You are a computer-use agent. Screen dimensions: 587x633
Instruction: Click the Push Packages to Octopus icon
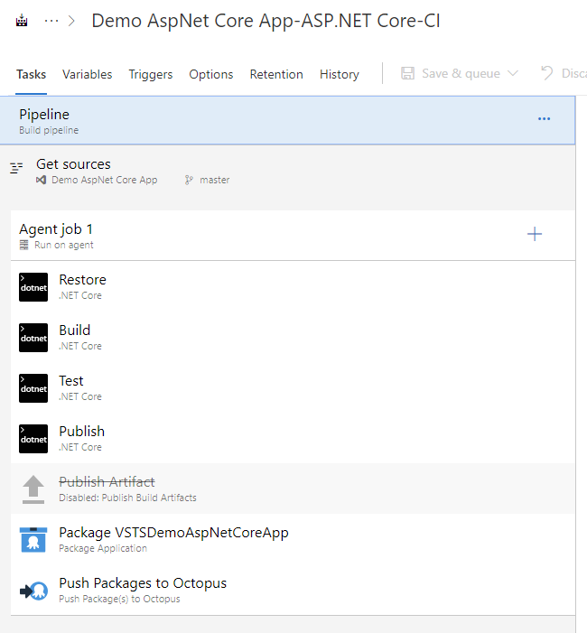(33, 591)
